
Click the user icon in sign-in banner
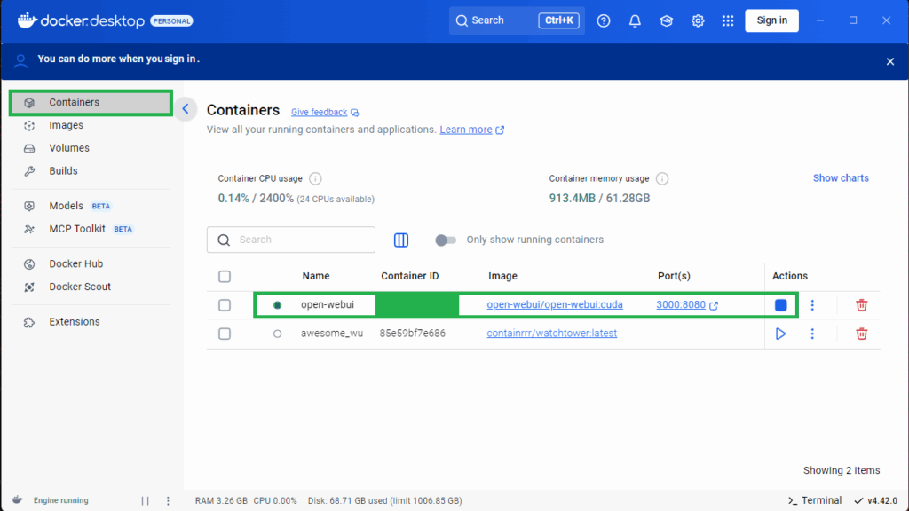(21, 61)
